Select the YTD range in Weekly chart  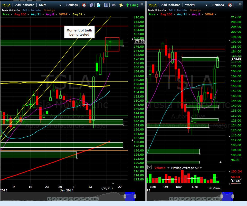[x=181, y=199]
